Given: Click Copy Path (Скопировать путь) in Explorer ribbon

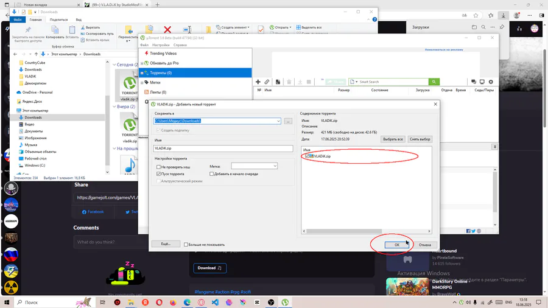Looking at the screenshot, I should click(x=97, y=33).
